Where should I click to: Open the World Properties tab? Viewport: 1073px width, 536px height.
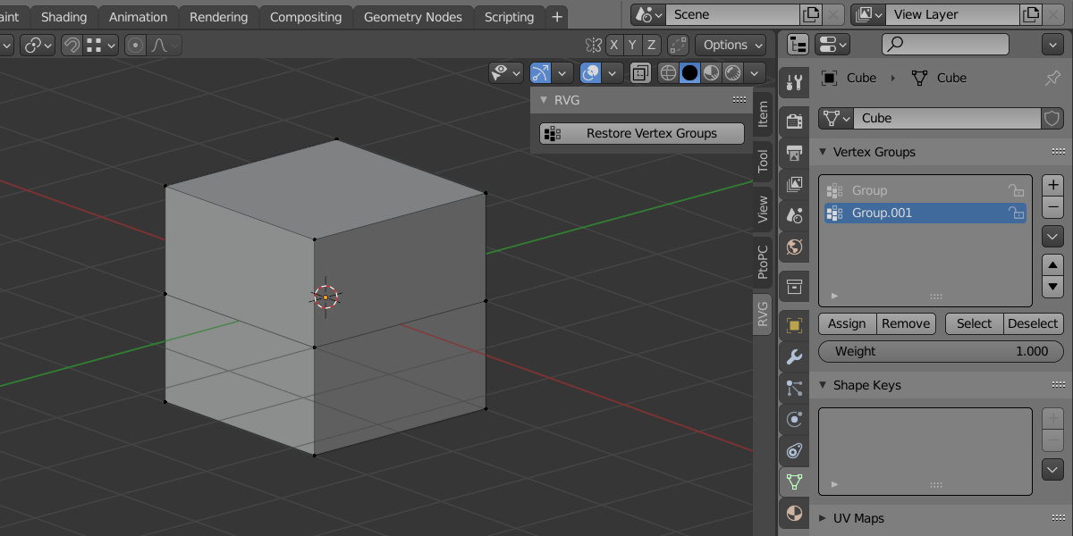coord(794,247)
